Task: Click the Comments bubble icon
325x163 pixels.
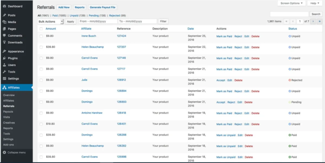Action: point(4,36)
